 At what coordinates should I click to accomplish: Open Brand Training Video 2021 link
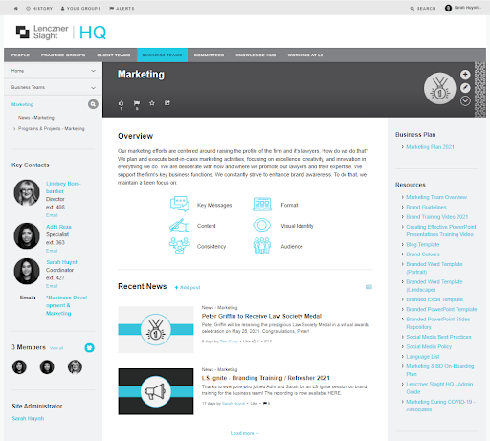[x=436, y=217]
